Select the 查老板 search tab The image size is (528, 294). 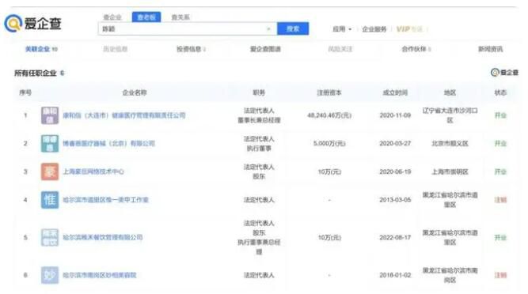coord(146,17)
